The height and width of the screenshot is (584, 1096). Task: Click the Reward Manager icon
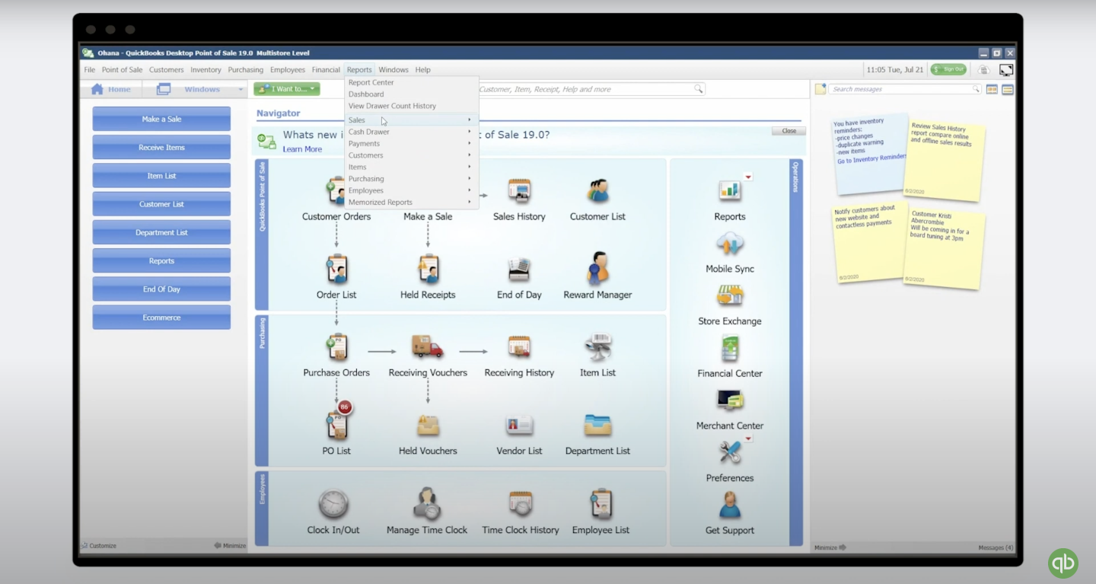pos(597,270)
